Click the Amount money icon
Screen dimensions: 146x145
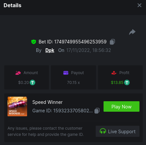point(18,73)
